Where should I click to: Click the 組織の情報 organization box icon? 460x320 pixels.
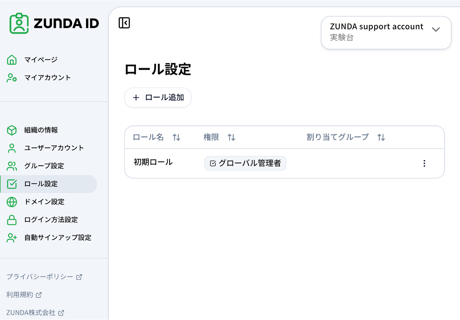11,130
